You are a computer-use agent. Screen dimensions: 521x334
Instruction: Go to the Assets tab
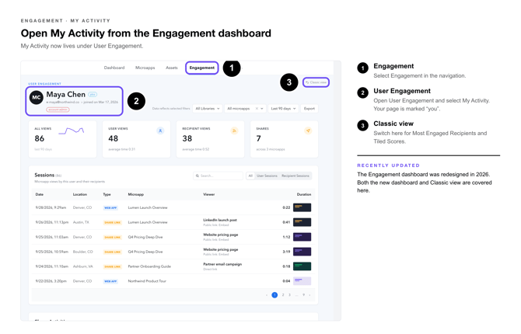pyautogui.click(x=171, y=68)
